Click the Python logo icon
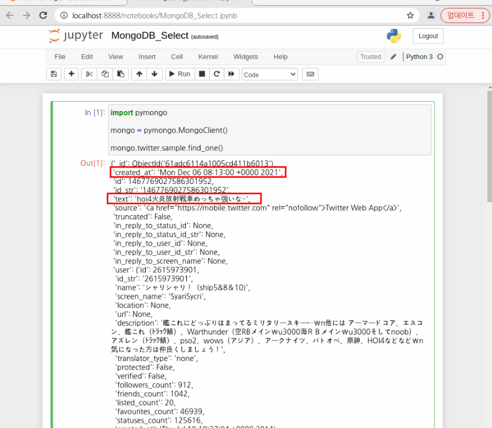 pos(394,36)
